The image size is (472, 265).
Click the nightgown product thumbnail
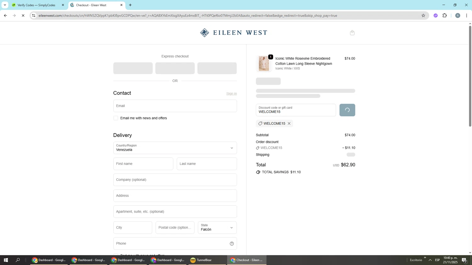tap(264, 63)
